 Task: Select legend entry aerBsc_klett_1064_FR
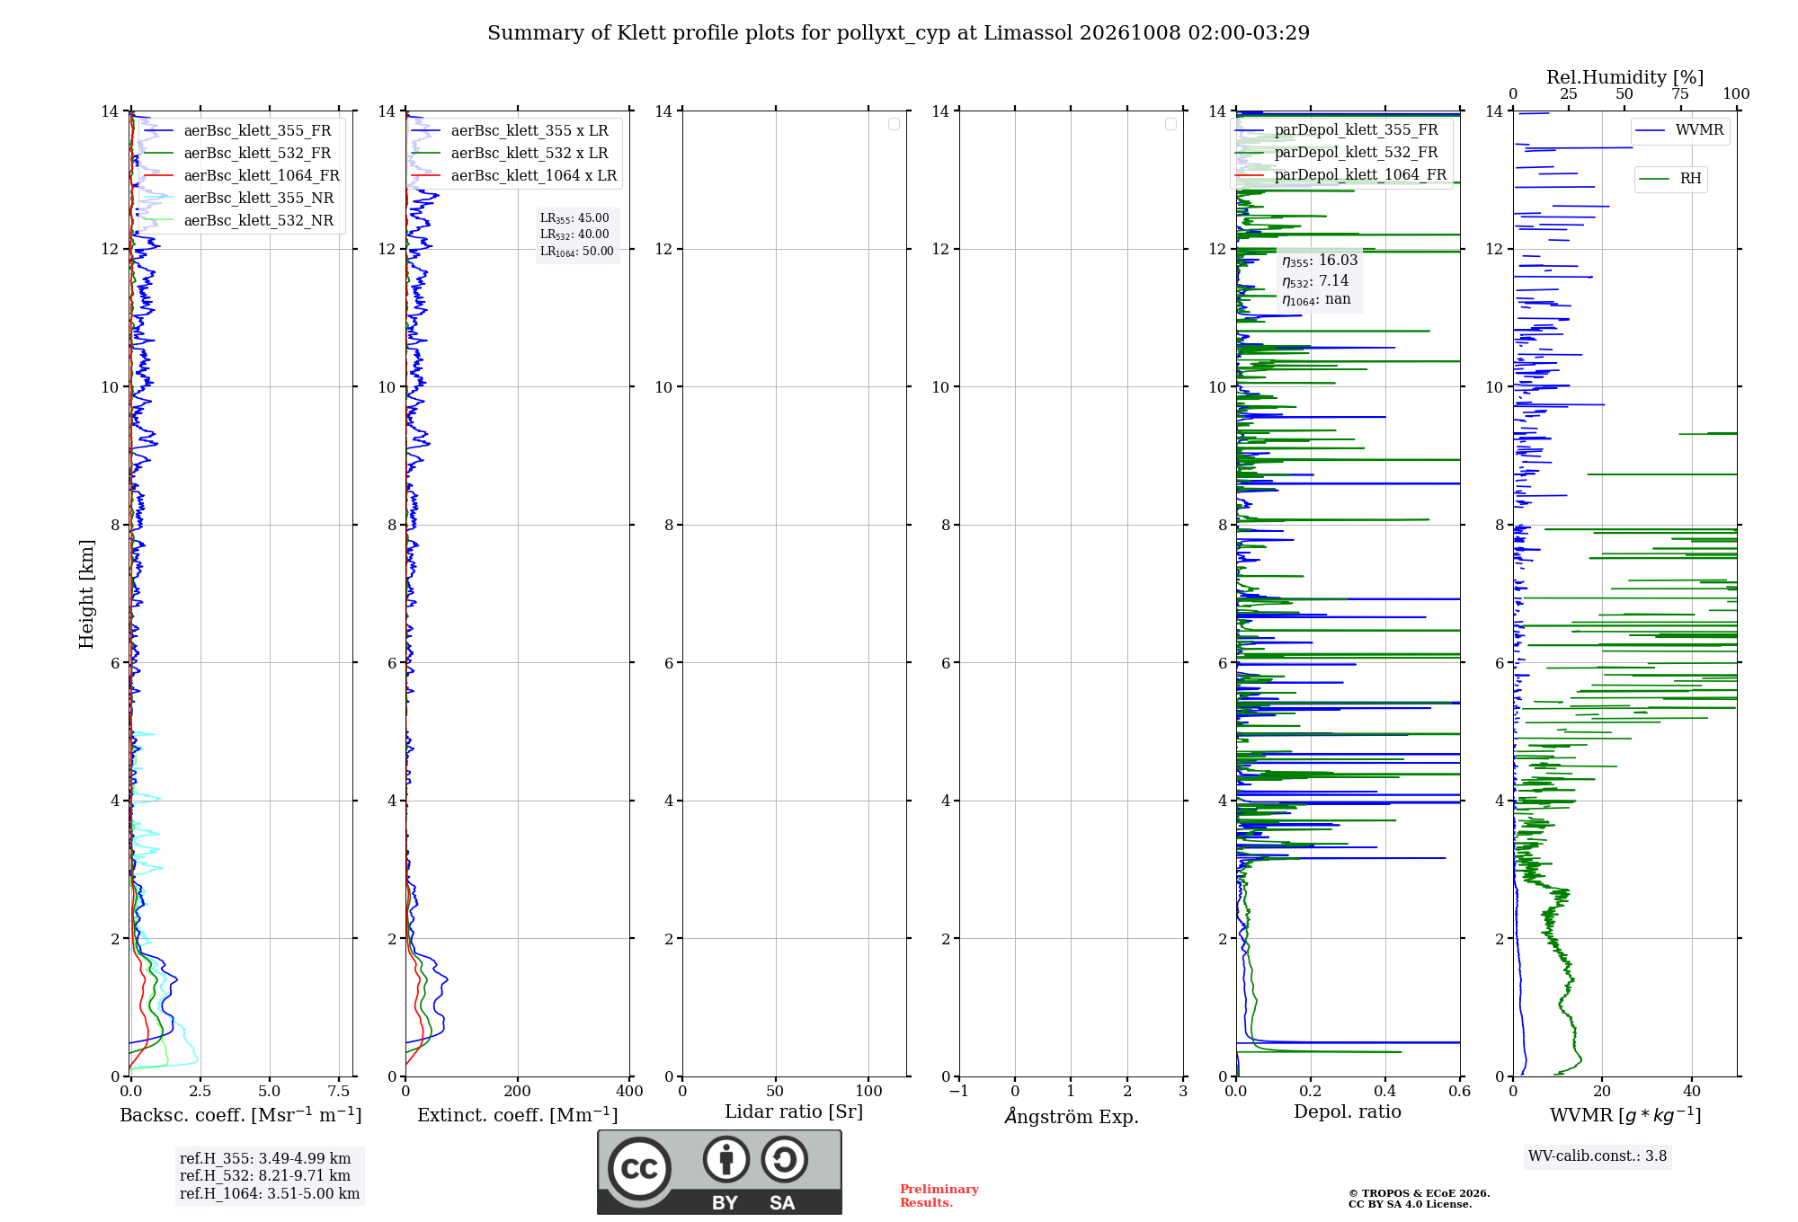242,175
